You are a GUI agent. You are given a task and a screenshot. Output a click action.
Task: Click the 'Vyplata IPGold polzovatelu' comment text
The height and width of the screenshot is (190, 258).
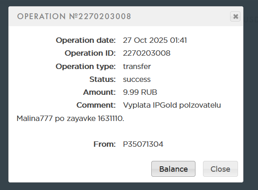point(172,105)
